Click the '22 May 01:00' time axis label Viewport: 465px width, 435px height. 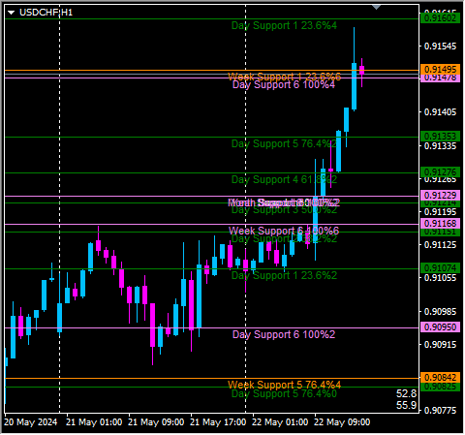point(280,422)
